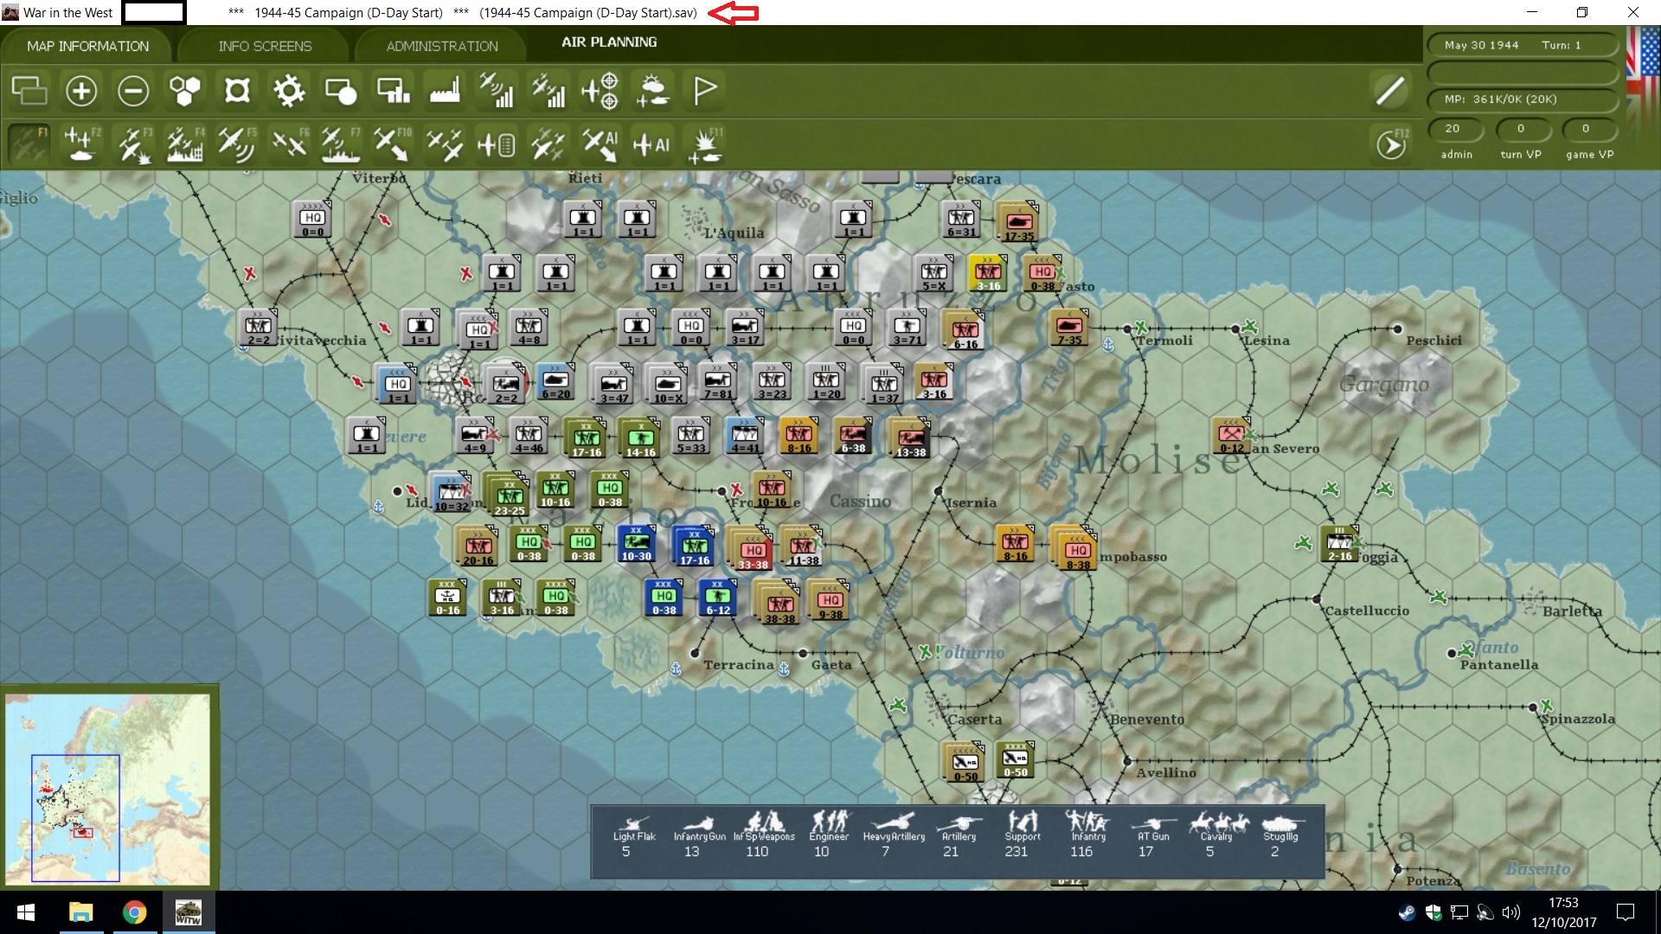The image size is (1661, 934).
Task: Open the volume control in system tray
Action: [x=1510, y=912]
